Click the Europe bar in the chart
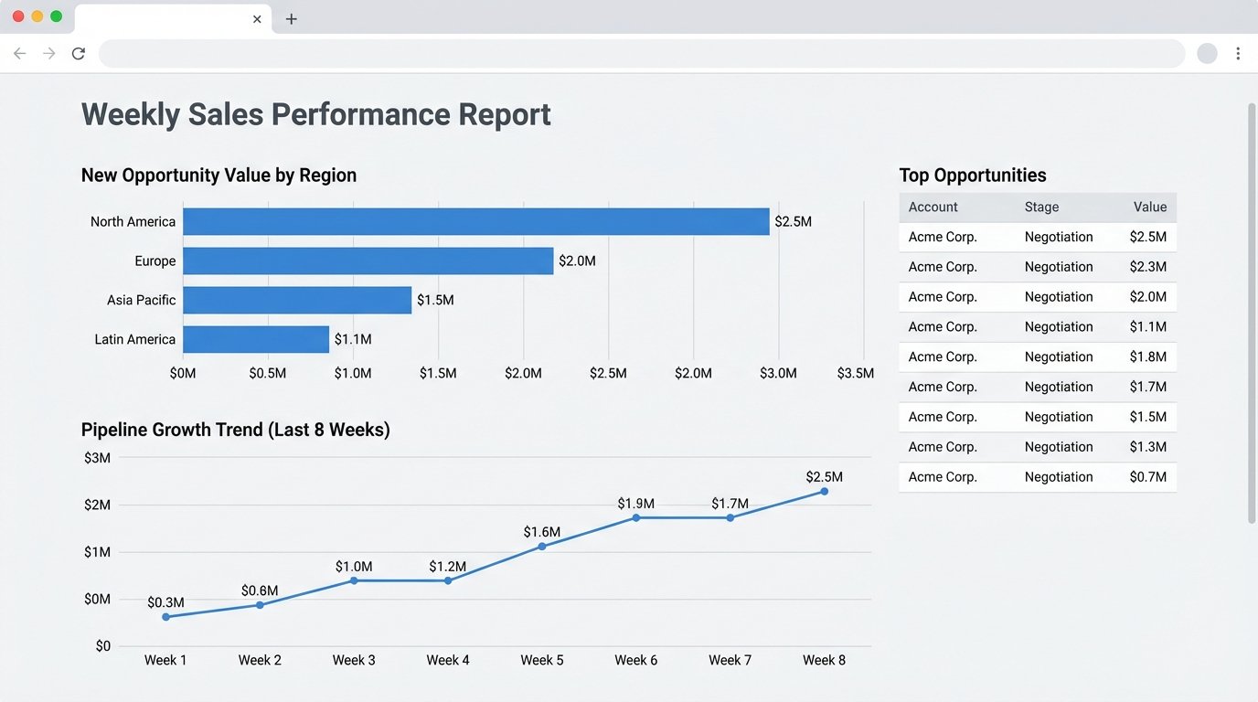This screenshot has height=702, width=1258. tap(366, 261)
